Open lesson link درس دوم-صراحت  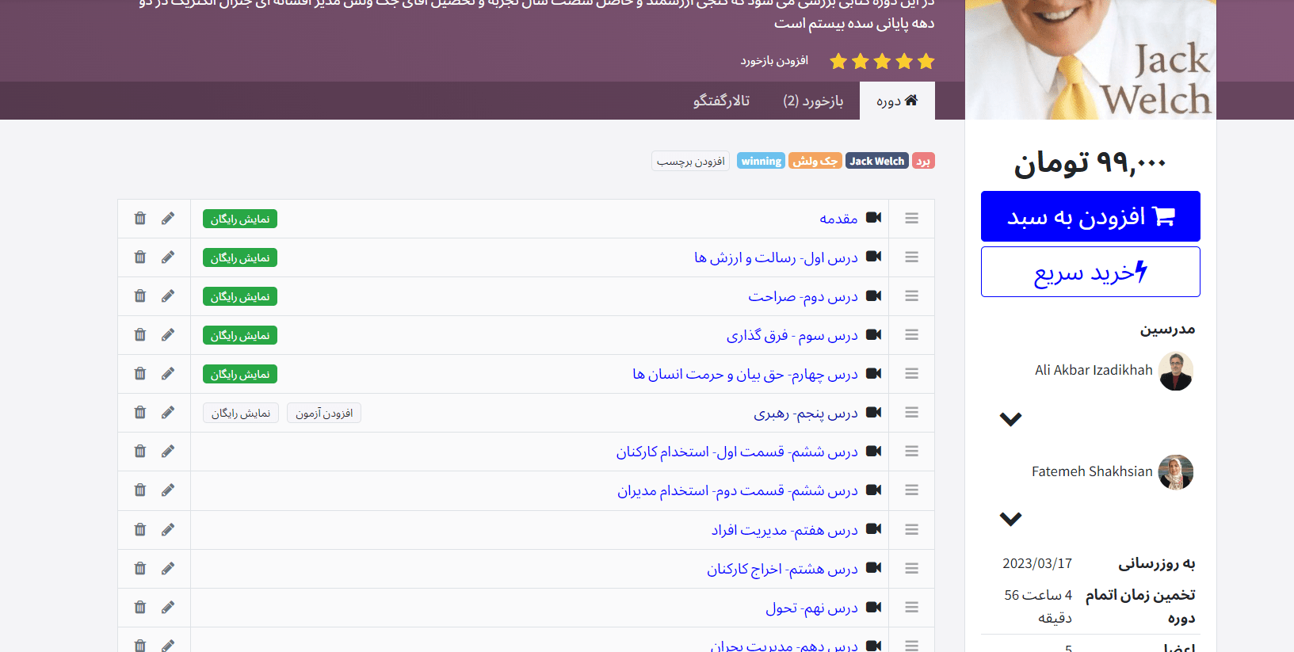[803, 295]
